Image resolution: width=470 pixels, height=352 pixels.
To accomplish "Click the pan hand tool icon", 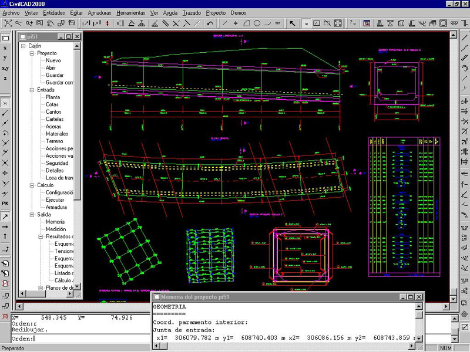I will tap(50, 23).
